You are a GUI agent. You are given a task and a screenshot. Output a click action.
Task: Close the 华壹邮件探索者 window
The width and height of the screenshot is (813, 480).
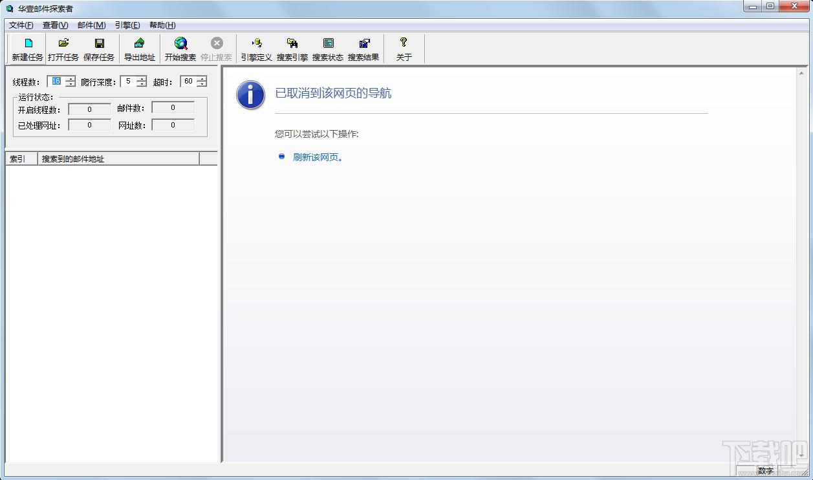click(x=793, y=6)
